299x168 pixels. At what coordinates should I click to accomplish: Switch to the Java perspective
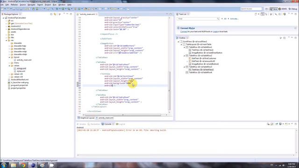click(274, 9)
